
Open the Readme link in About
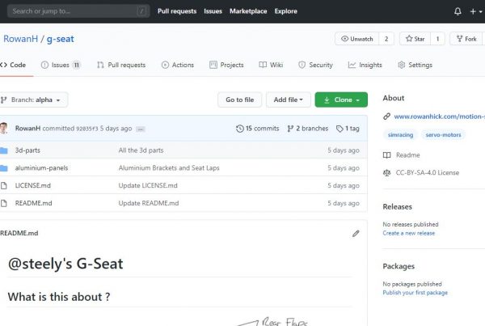pyautogui.click(x=407, y=155)
